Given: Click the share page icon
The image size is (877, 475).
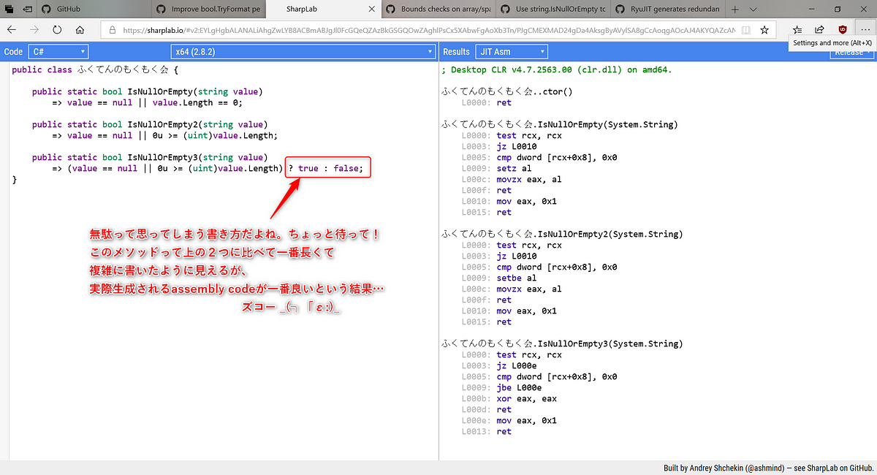Looking at the screenshot, I should tap(820, 30).
